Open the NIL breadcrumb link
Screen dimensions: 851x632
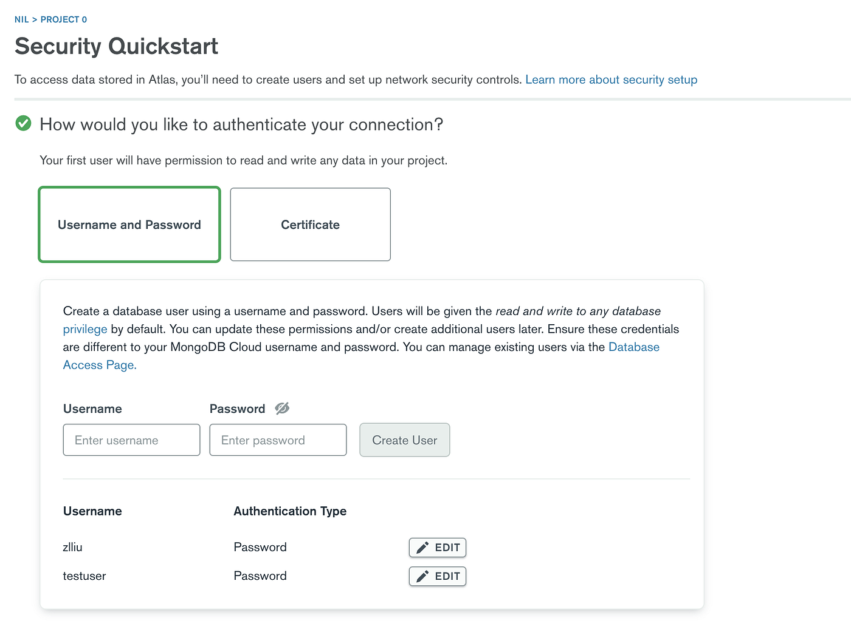(22, 19)
